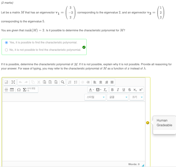Center align the text

[x=101, y=82]
